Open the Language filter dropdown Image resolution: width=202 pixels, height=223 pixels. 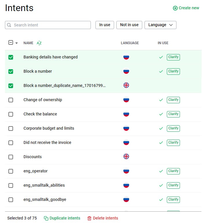pyautogui.click(x=160, y=25)
